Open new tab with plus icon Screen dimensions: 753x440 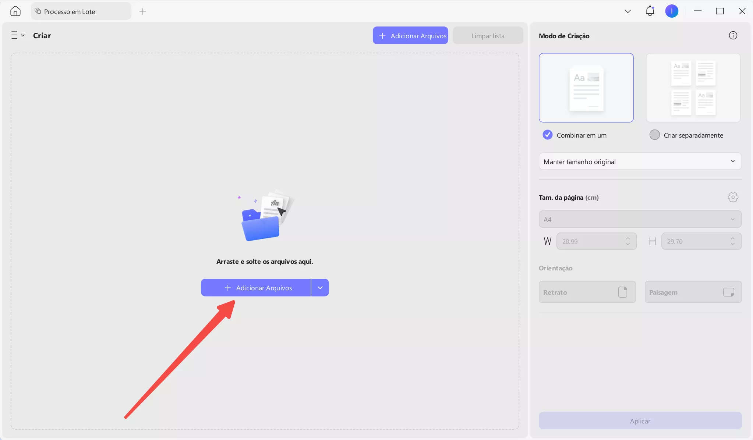click(143, 11)
